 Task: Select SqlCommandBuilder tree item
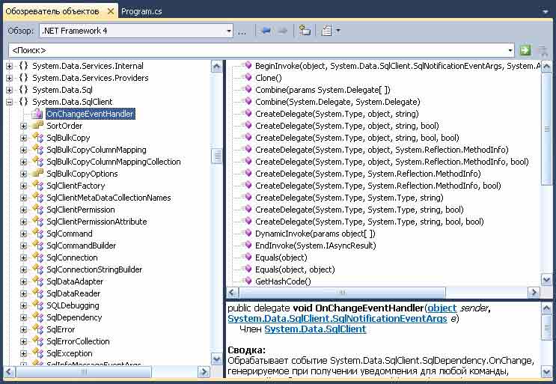[x=82, y=246]
